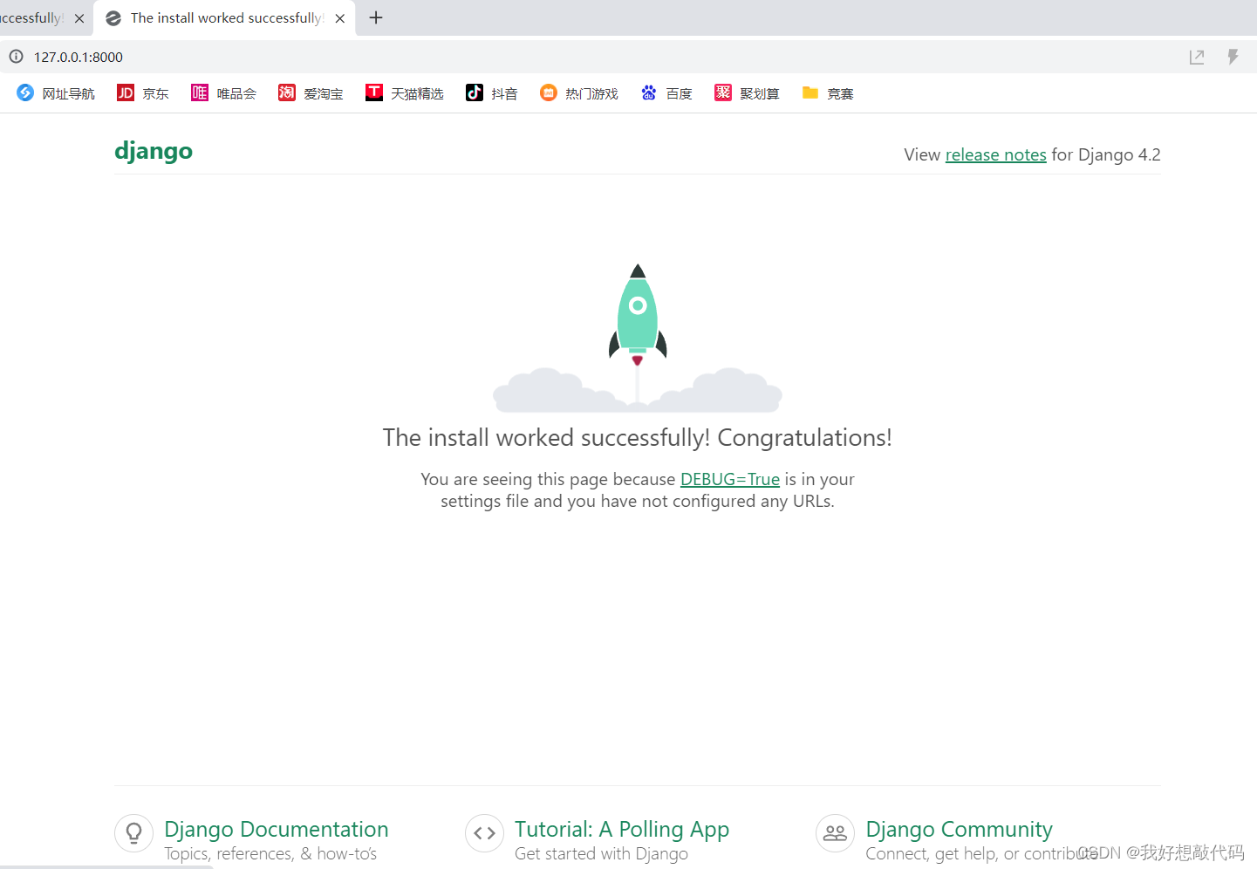The height and width of the screenshot is (869, 1257).
Task: Click the horizontal scrollbar at page bottom
Action: (x=106, y=866)
